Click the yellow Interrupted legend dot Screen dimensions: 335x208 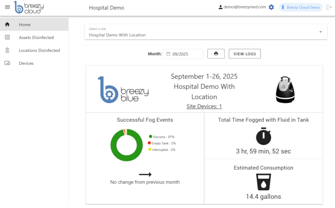(150, 149)
